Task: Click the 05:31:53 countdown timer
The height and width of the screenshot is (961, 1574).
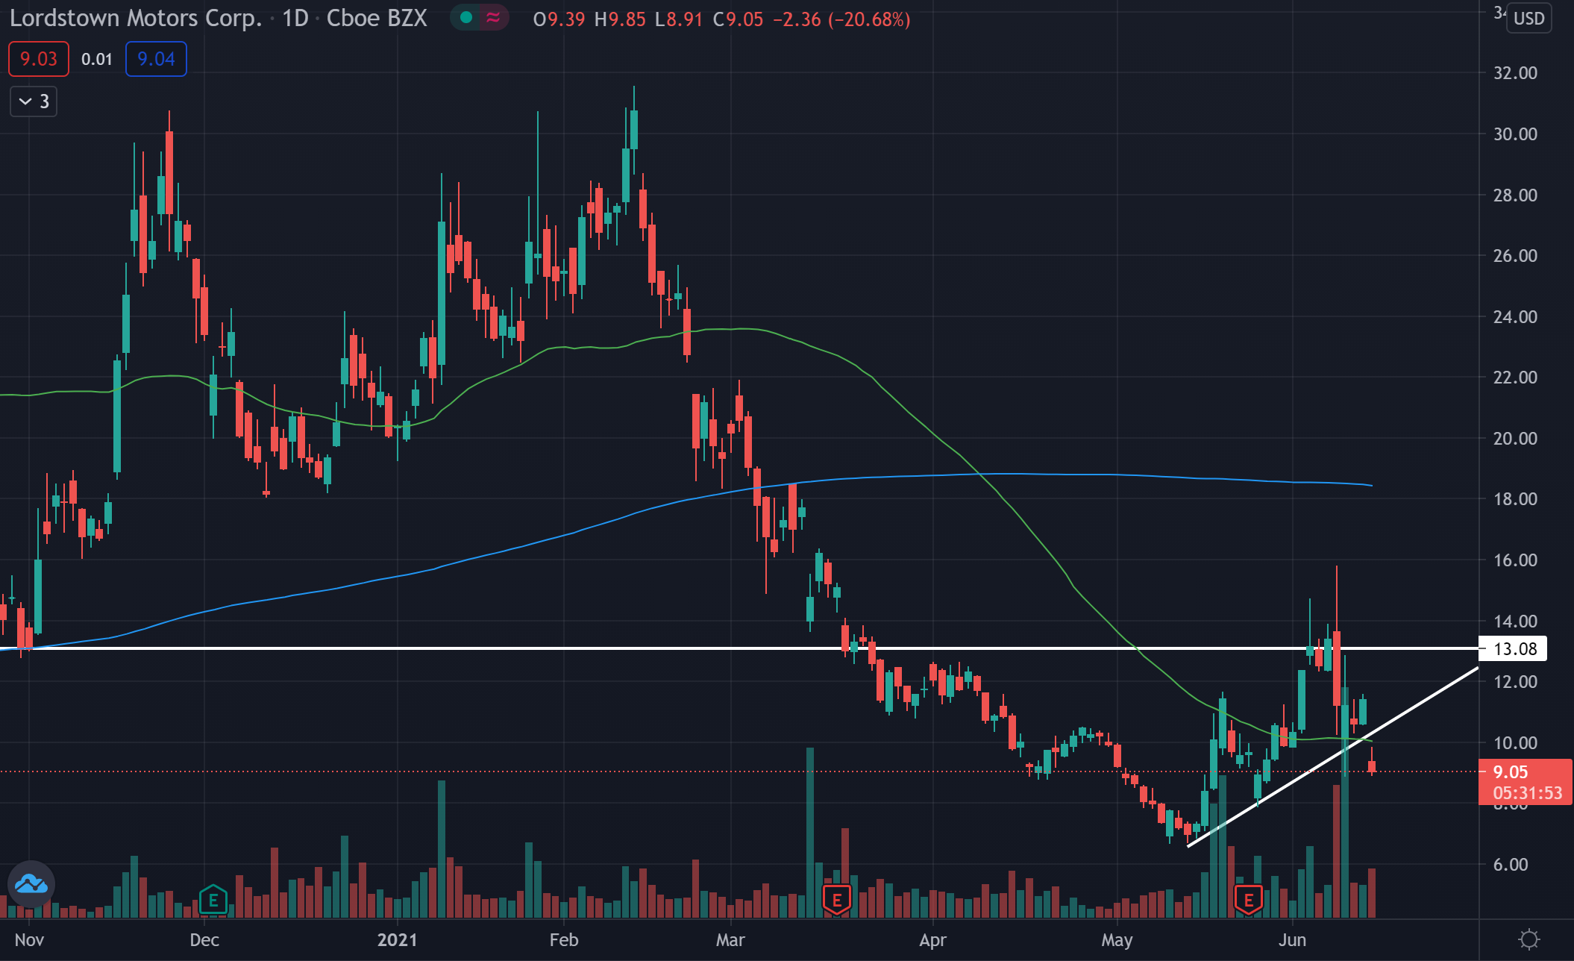Action: pyautogui.click(x=1527, y=793)
